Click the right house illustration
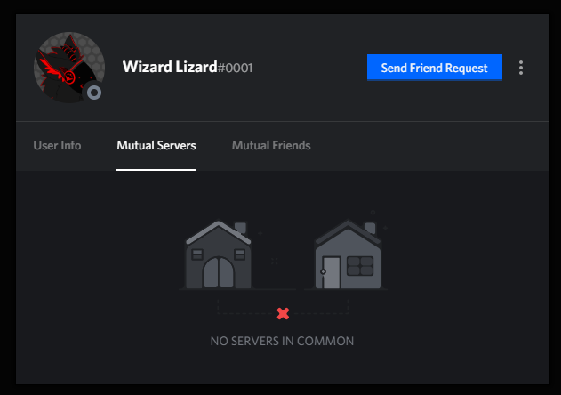The image size is (561, 395). point(348,254)
